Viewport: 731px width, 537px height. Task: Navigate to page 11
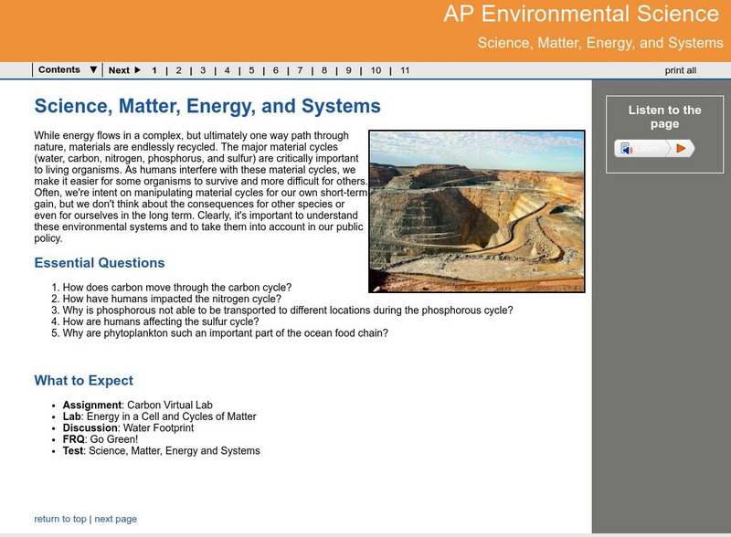point(405,70)
